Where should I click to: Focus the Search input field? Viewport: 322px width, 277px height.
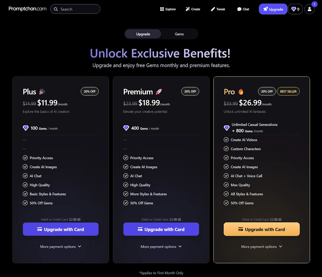tap(78, 9)
